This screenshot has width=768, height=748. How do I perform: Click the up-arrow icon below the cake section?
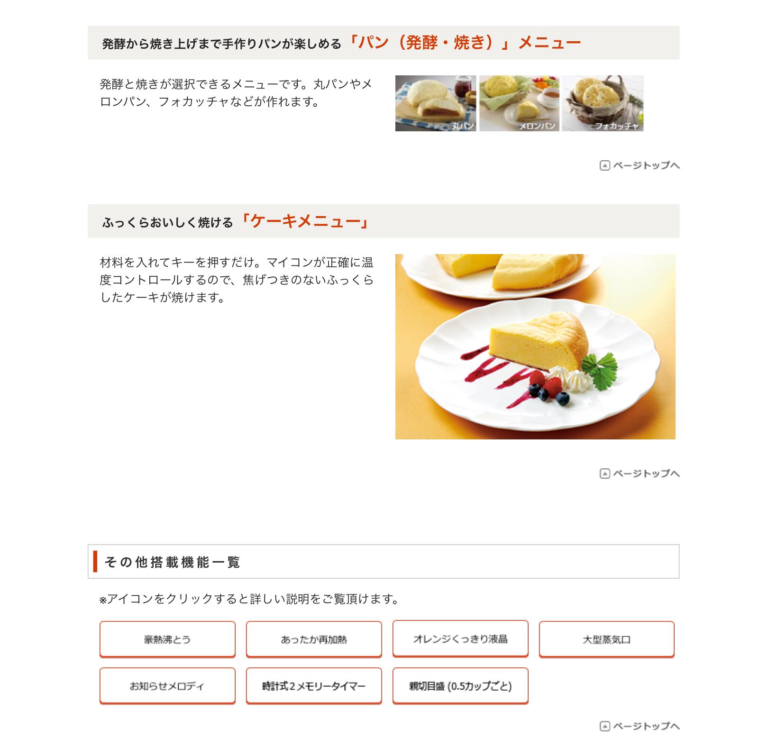[604, 474]
